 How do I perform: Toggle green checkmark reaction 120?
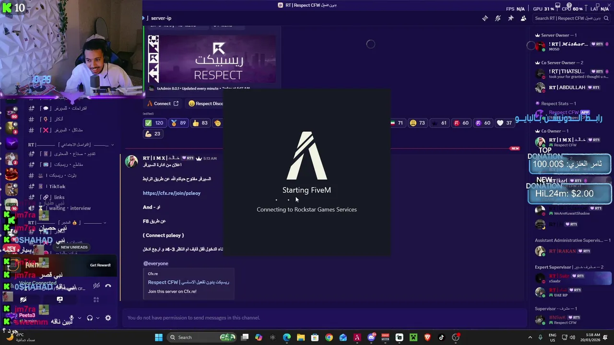(154, 123)
